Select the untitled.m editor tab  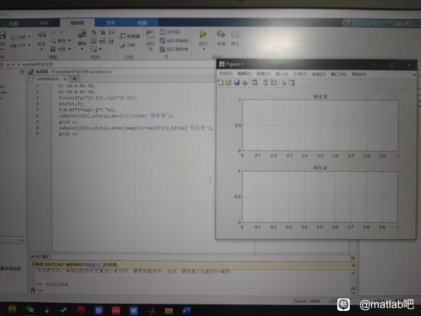coord(49,78)
